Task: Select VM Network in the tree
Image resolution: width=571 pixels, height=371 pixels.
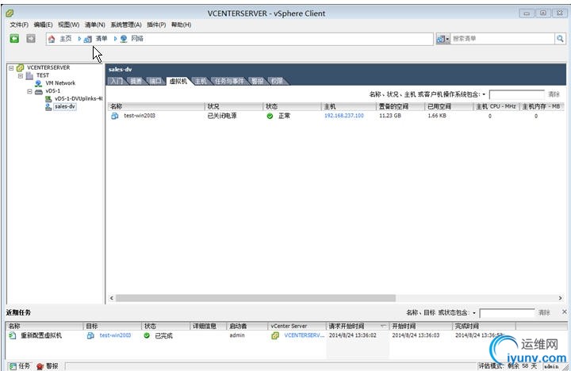Action: tap(60, 83)
